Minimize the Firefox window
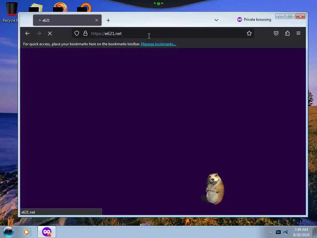This screenshot has height=238, width=317. pyautogui.click(x=280, y=16)
